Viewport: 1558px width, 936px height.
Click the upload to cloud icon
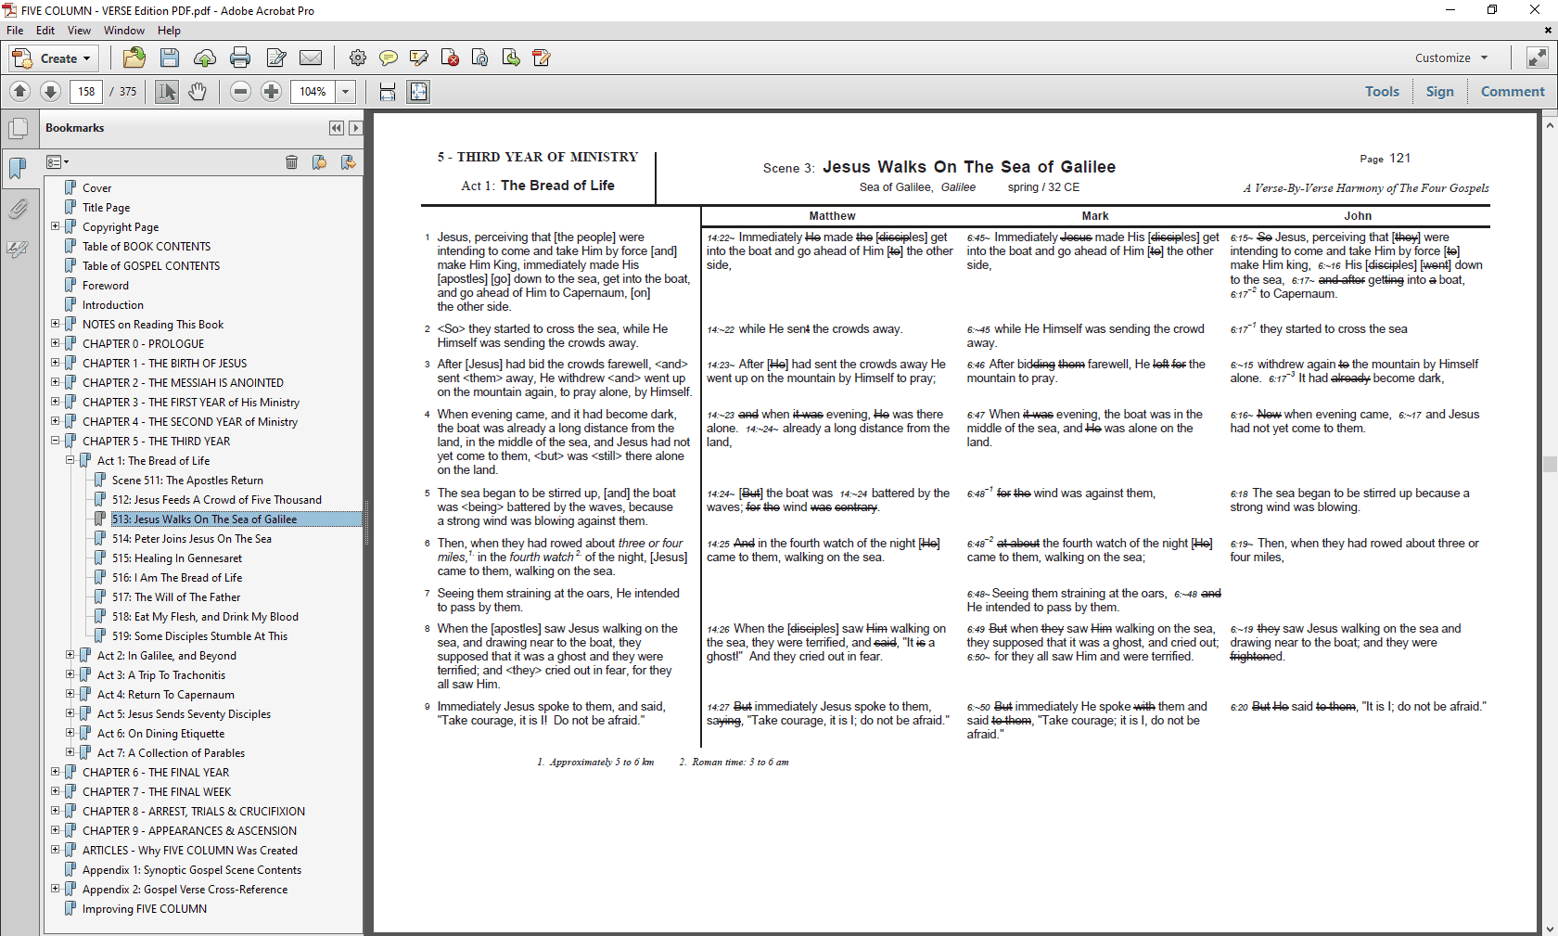tap(205, 58)
